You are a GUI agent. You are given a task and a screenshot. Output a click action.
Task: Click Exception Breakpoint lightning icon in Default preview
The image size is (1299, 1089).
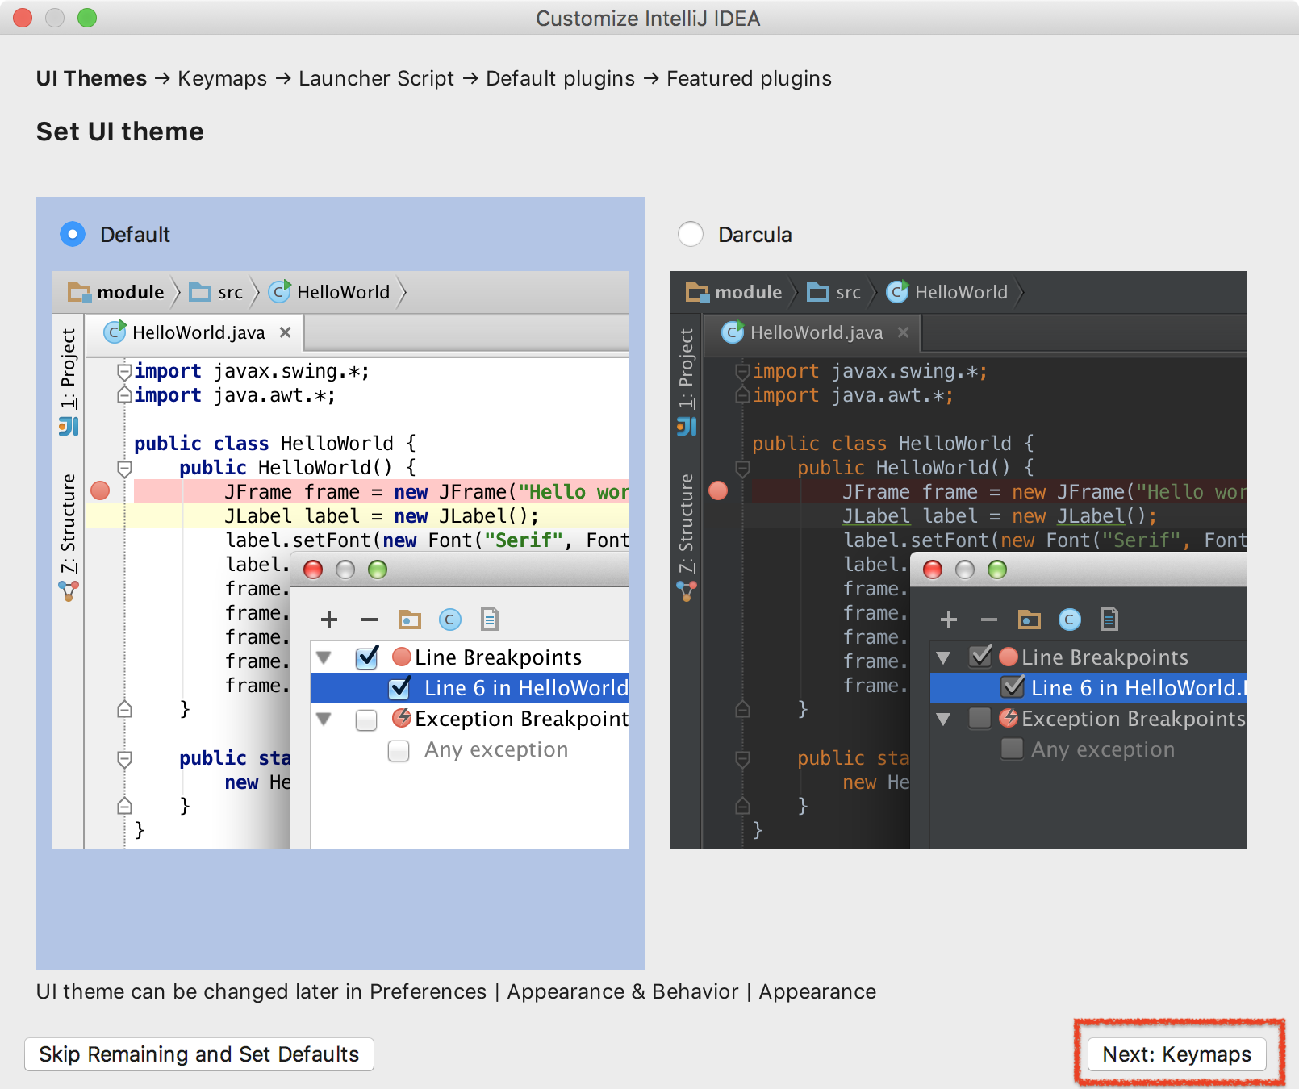[x=402, y=717]
